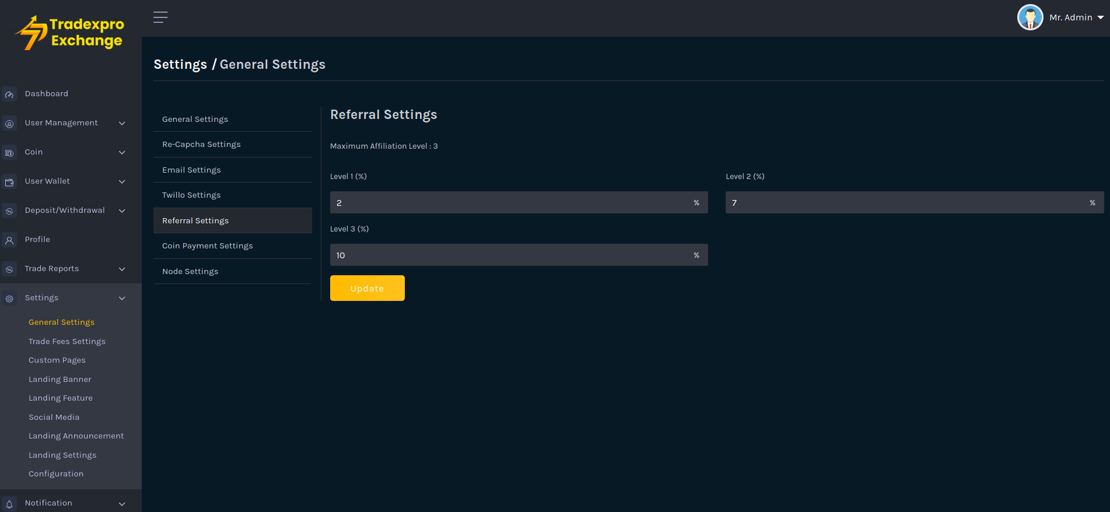Open Coin Payment Settings tab
The width and height of the screenshot is (1110, 512).
click(x=207, y=246)
